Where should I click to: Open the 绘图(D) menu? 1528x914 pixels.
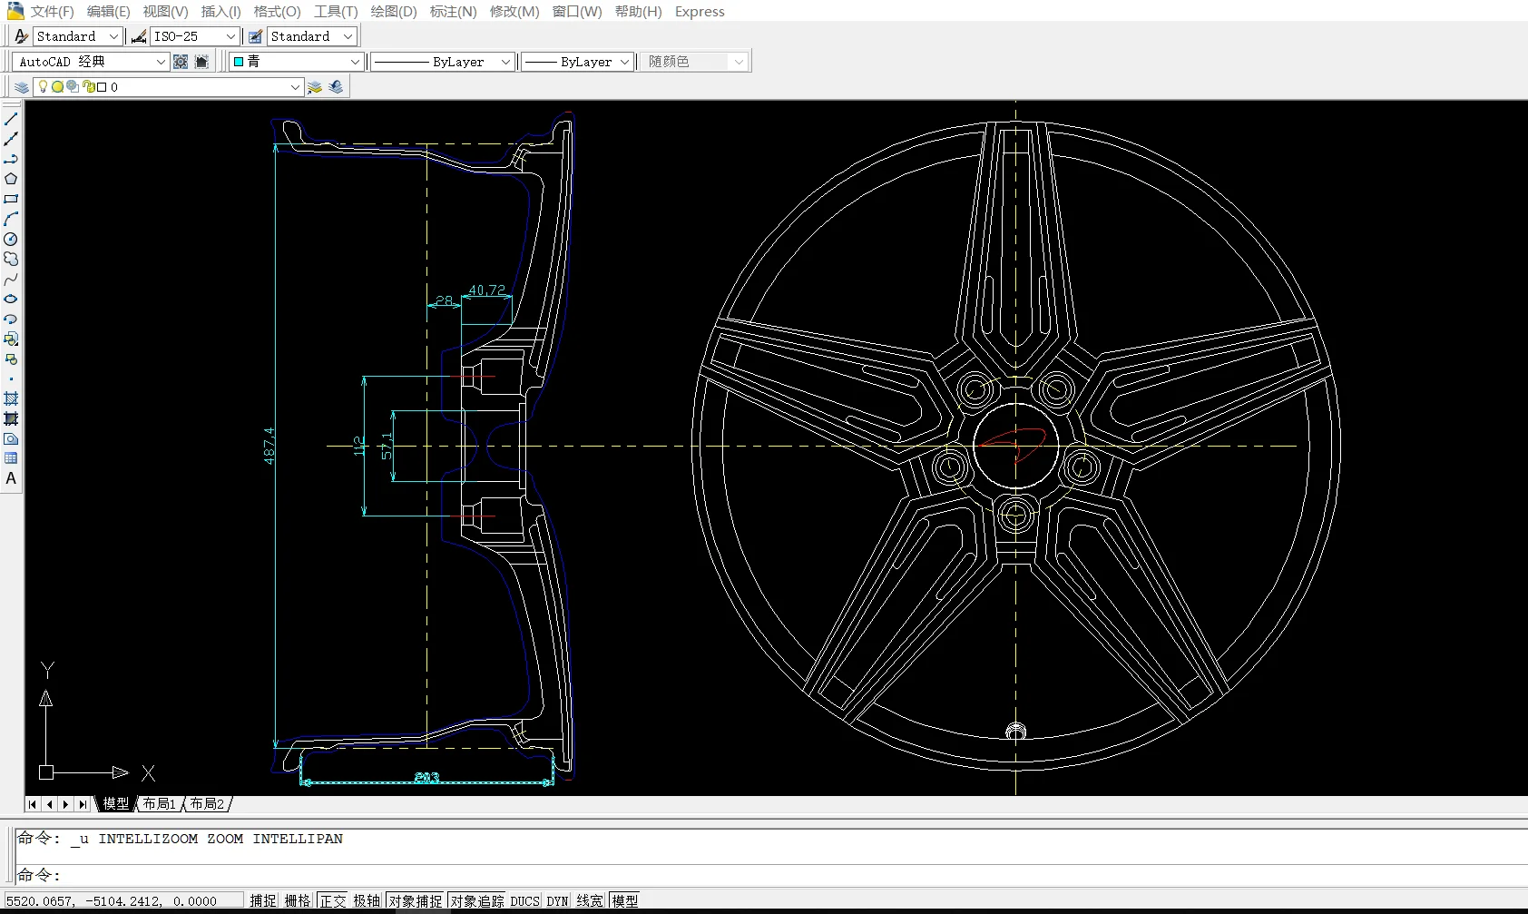point(393,12)
